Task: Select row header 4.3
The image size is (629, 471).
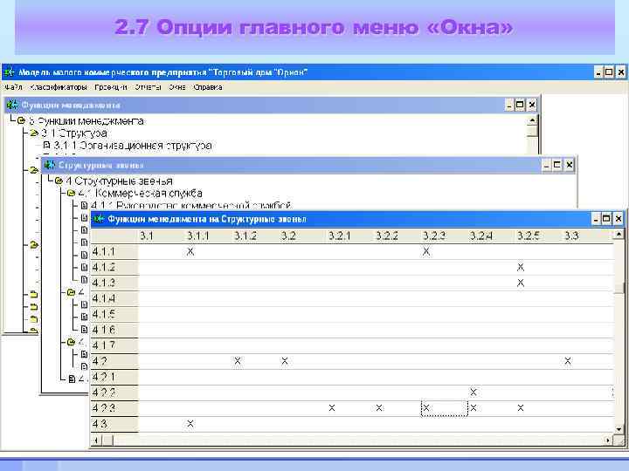Action: (114, 424)
